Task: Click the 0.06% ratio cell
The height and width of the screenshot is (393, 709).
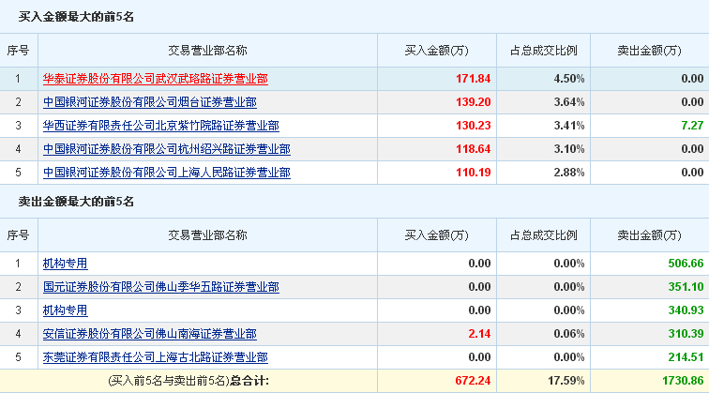Action: (x=569, y=334)
